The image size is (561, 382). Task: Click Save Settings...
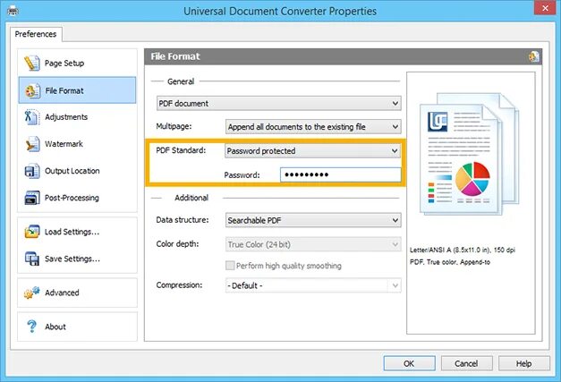click(77, 259)
